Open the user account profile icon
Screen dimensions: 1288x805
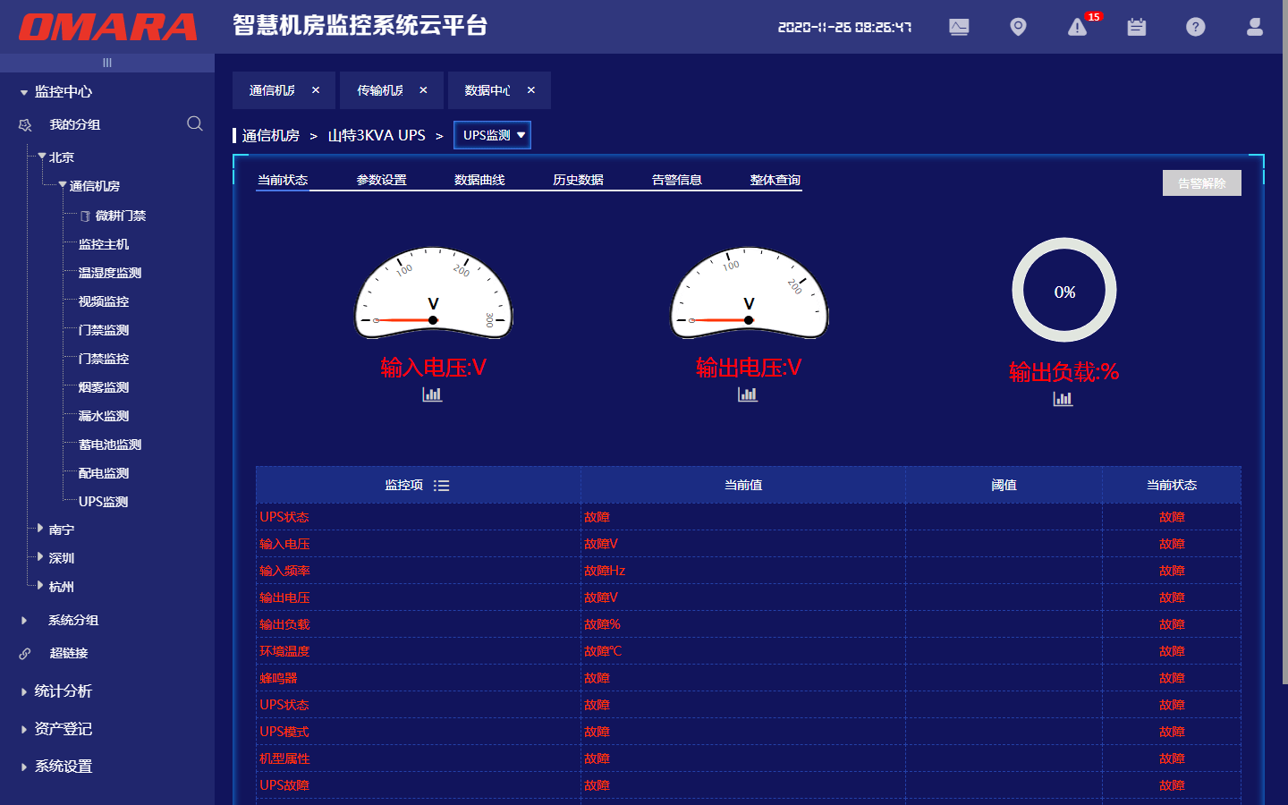(x=1255, y=28)
